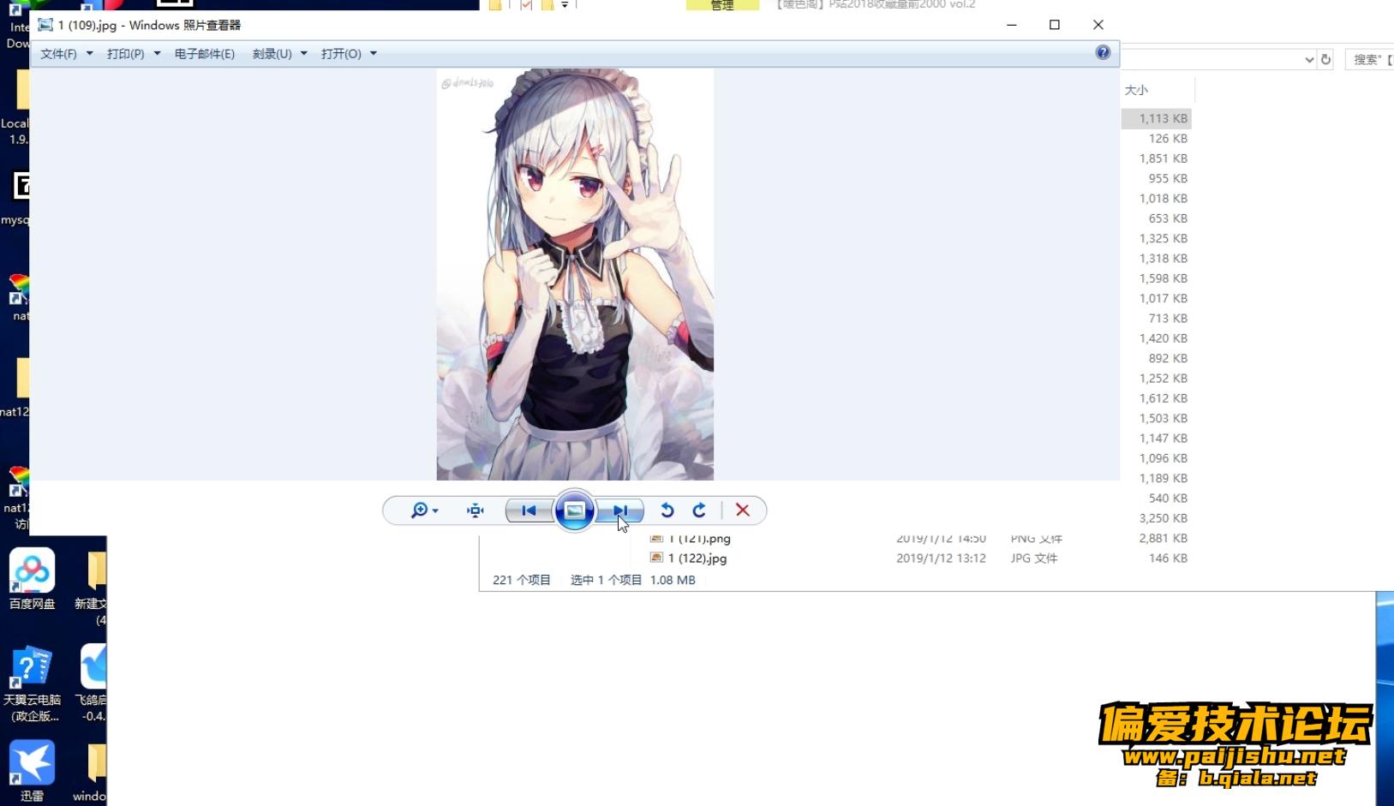The image size is (1394, 806).
Task: Select the file 1 (122).jpg
Action: pyautogui.click(x=697, y=558)
